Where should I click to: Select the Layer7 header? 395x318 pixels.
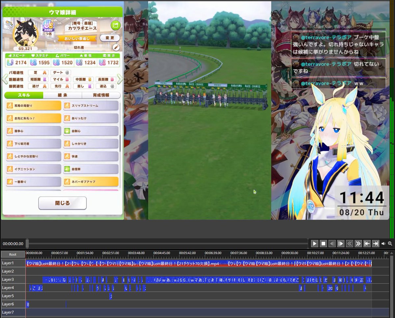point(13,312)
